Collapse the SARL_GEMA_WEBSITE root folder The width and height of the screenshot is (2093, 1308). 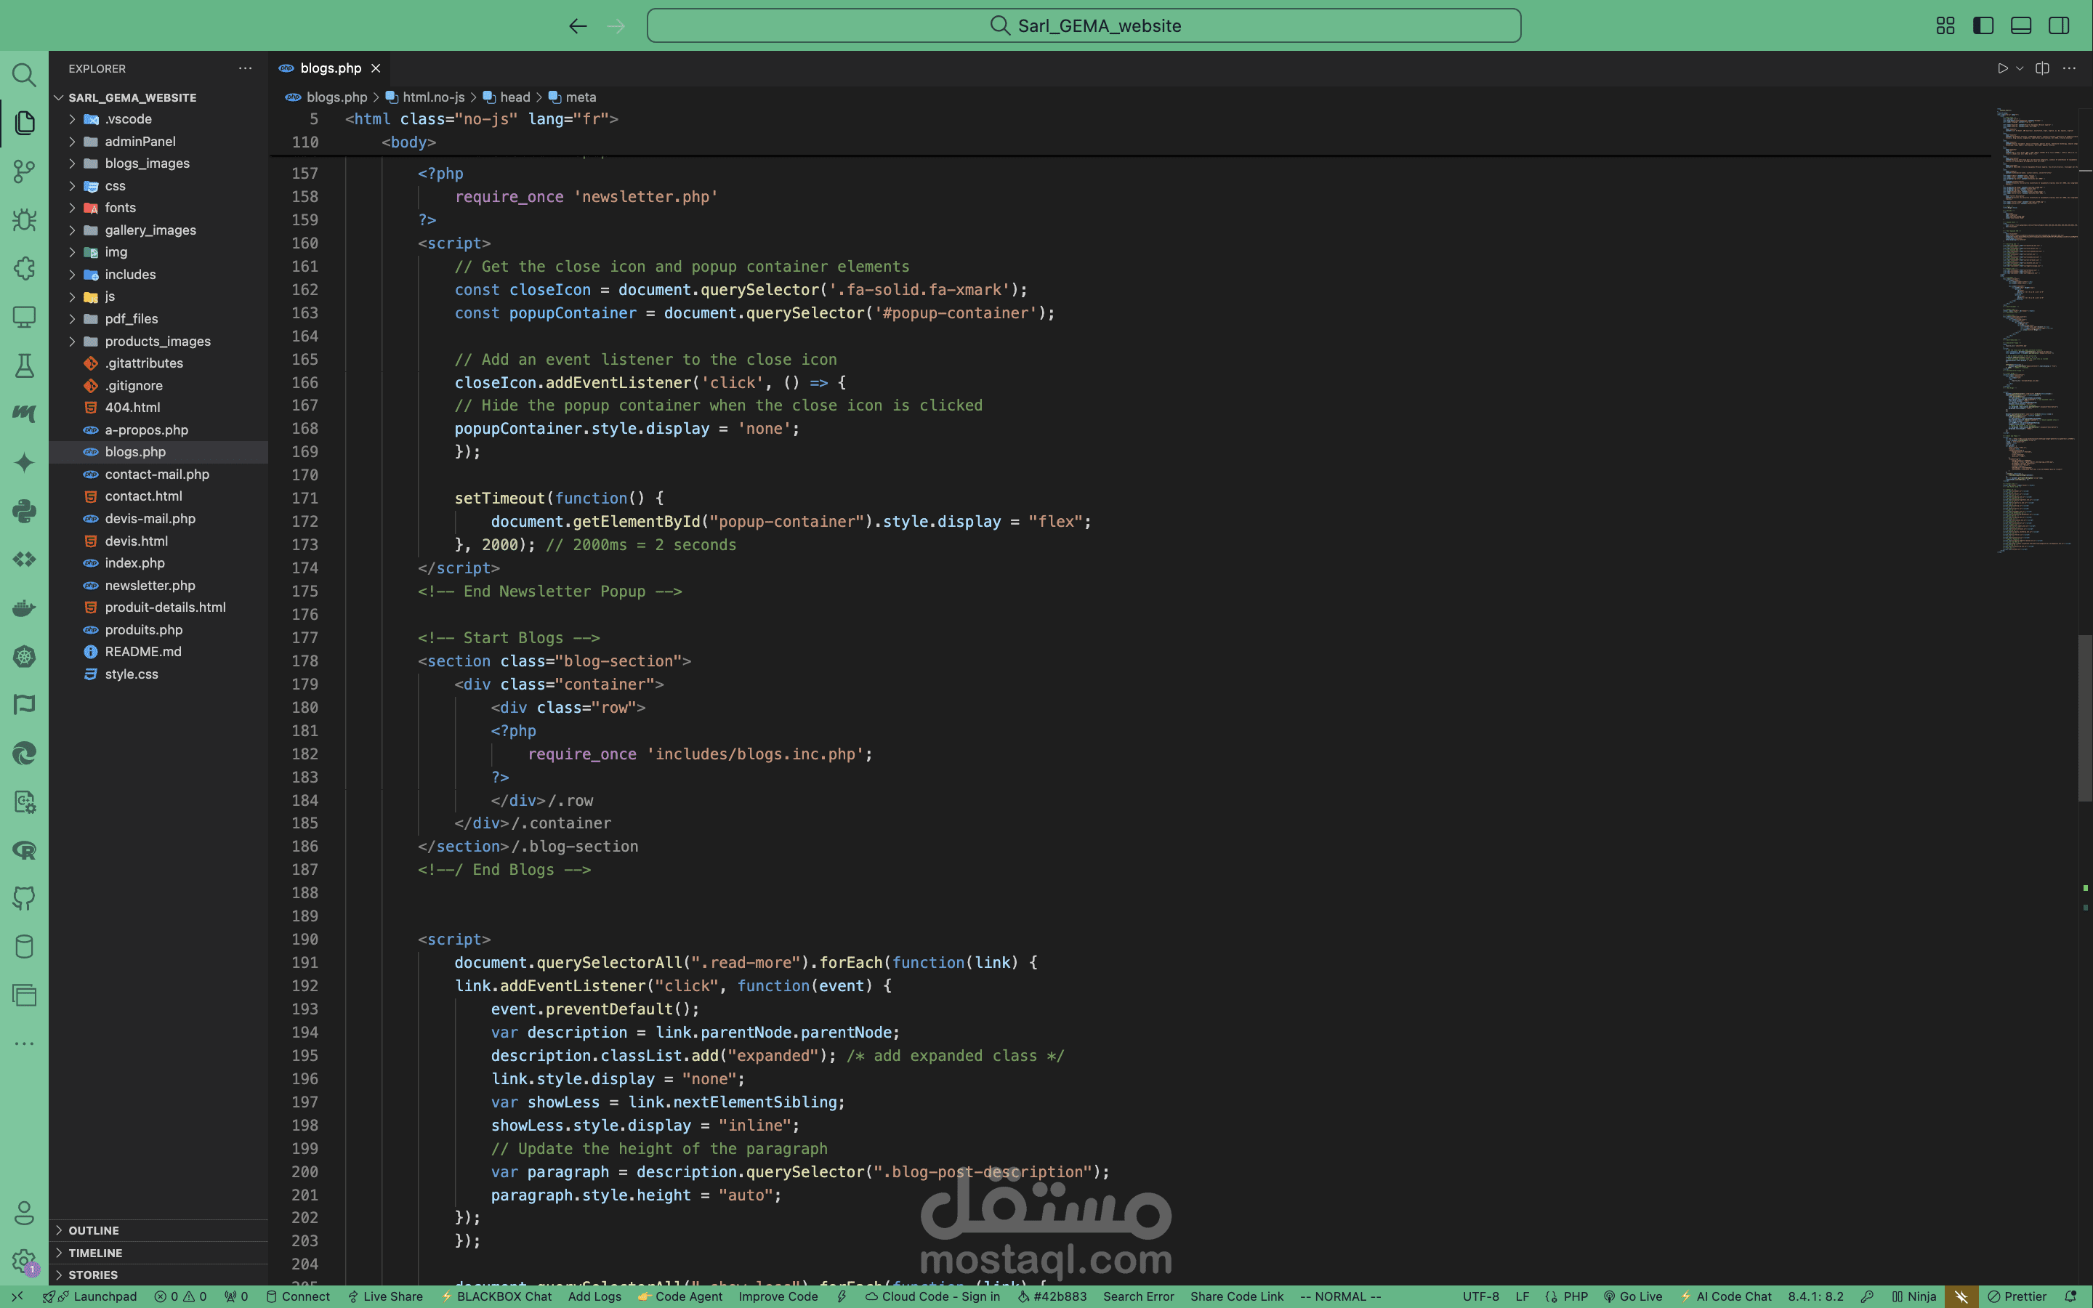click(x=158, y=98)
